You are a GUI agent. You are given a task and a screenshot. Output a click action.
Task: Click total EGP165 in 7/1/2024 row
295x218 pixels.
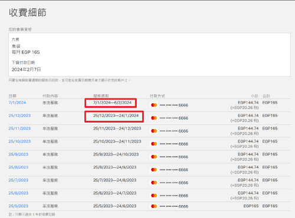(x=270, y=103)
